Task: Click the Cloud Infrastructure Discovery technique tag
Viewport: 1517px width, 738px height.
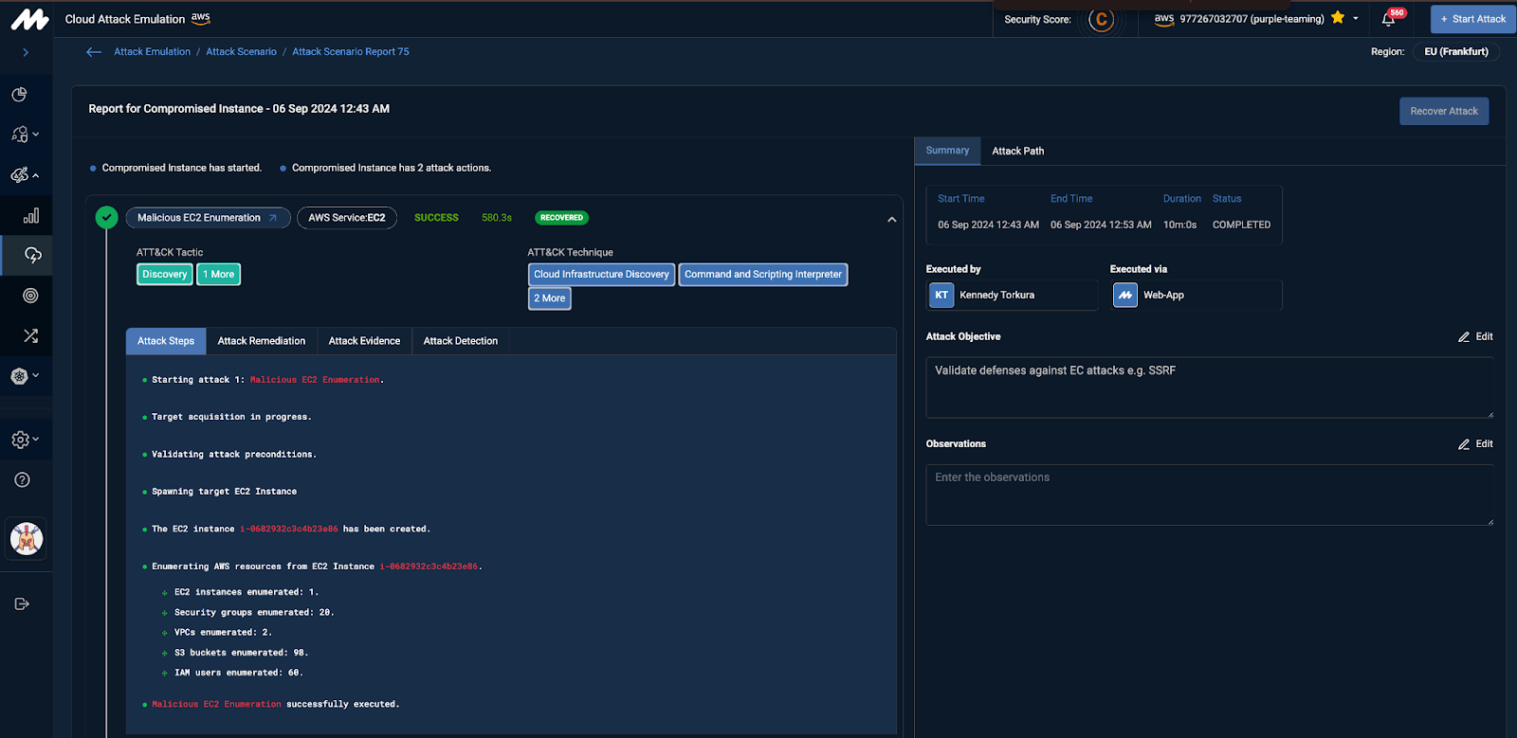Action: [x=601, y=275]
